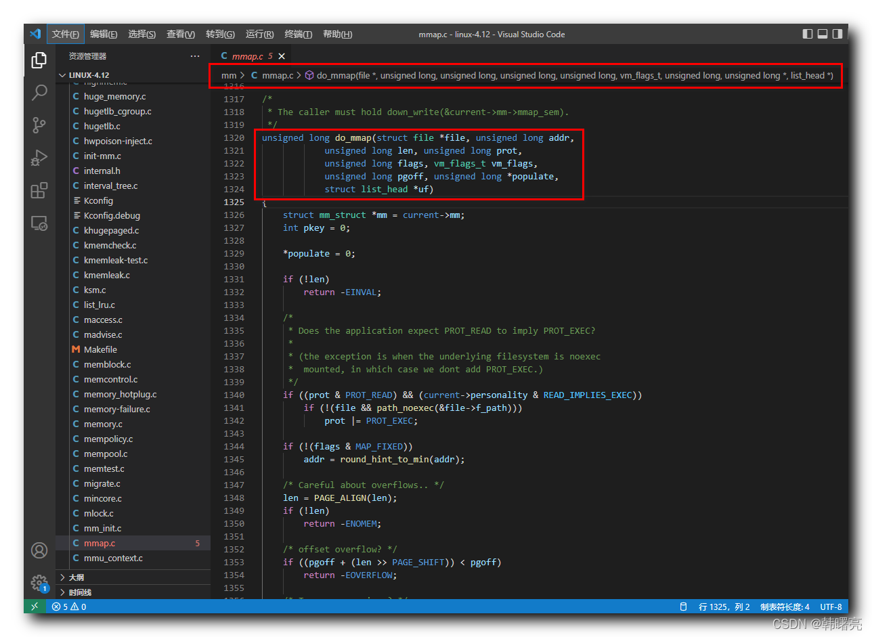The height and width of the screenshot is (637, 872).
Task: Open the 终端(T) menu
Action: coord(299,34)
